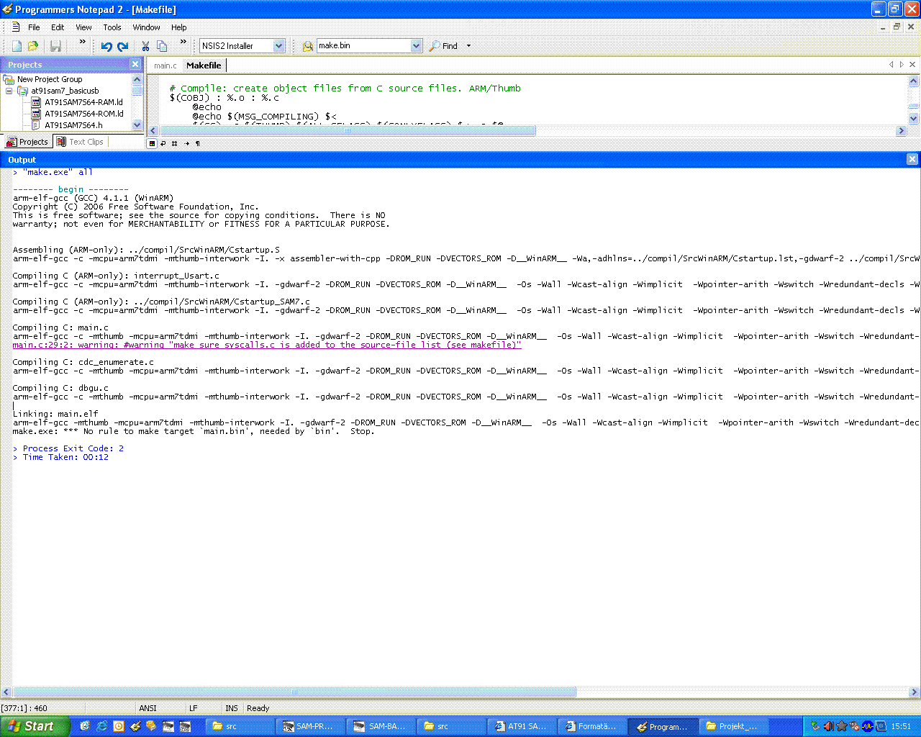Image resolution: width=921 pixels, height=737 pixels.
Task: Select the at91sam7_basicusb project
Action: coord(65,91)
